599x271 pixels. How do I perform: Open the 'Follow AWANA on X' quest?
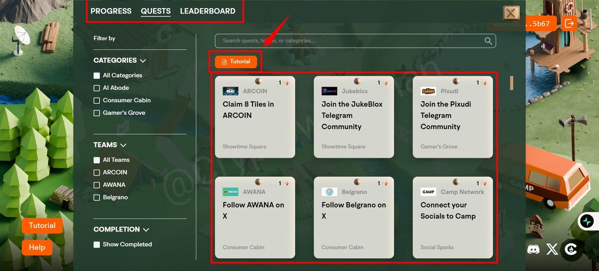click(x=255, y=218)
